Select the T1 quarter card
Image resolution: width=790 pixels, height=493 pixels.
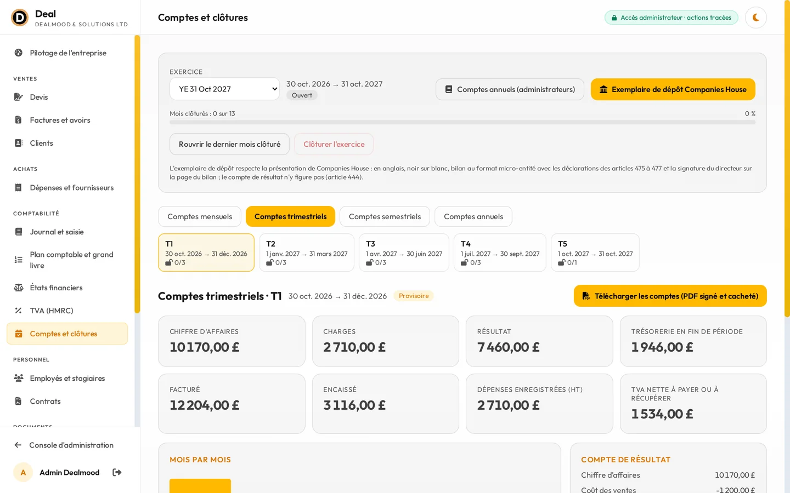pos(206,253)
